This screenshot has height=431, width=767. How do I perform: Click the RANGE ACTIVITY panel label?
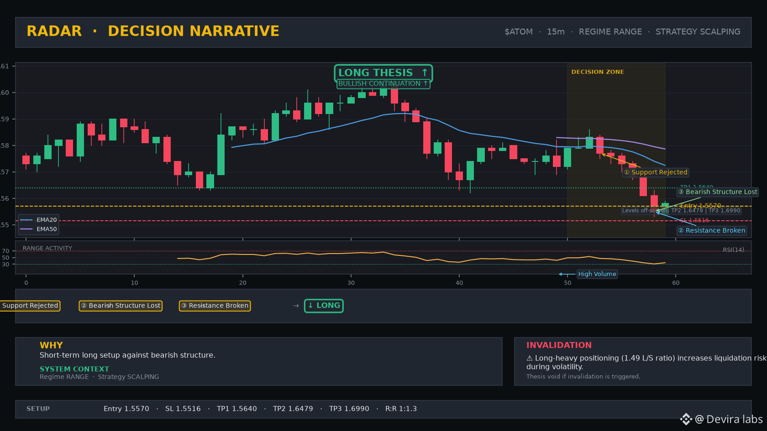[47, 249]
